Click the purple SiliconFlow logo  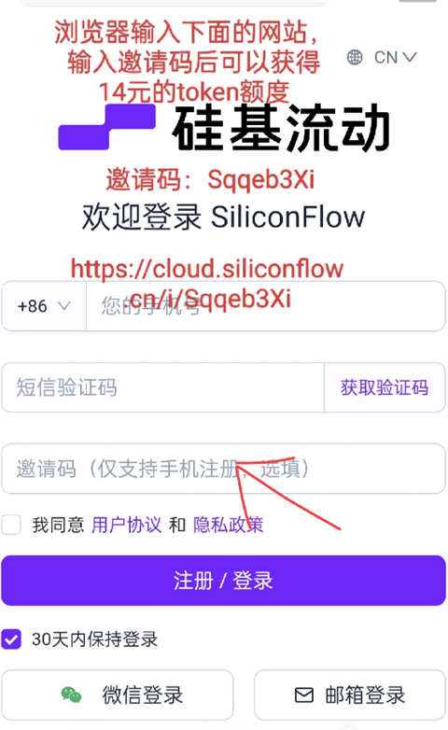pyautogui.click(x=106, y=127)
